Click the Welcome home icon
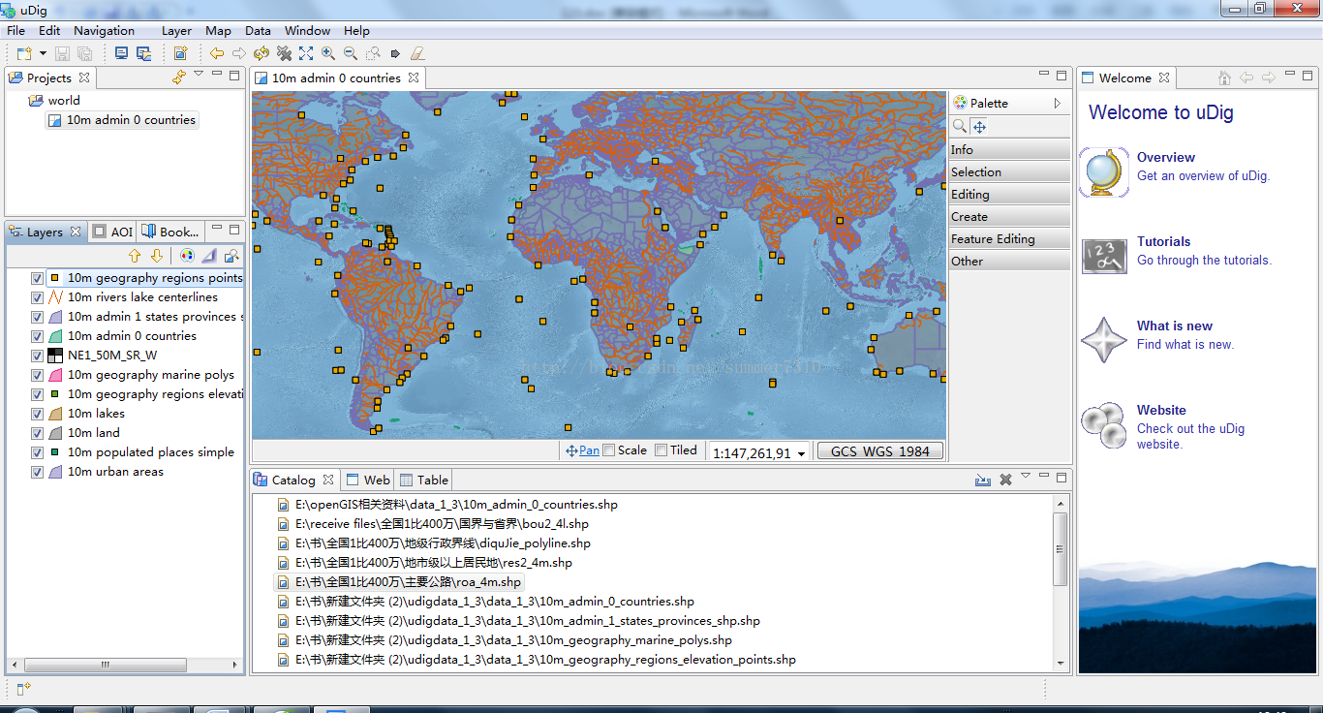 point(1224,77)
